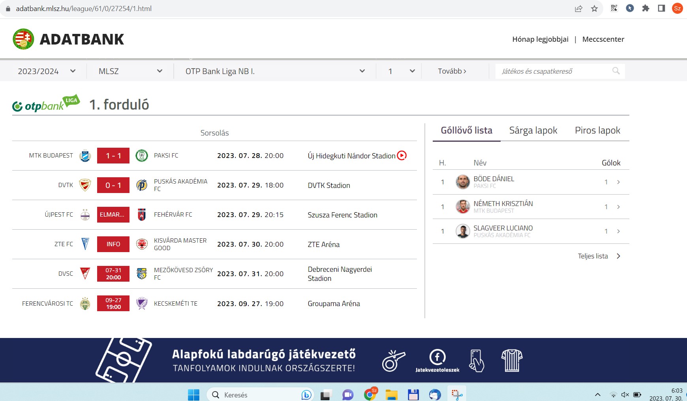The height and width of the screenshot is (401, 687).
Task: Expand Böde Dániel scorer details arrow
Action: [618, 182]
